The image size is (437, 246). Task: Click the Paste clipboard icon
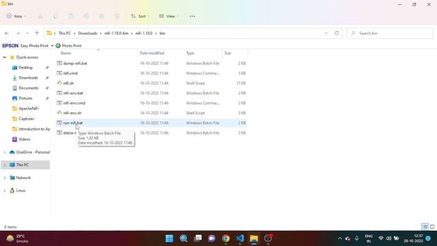tap(71, 16)
